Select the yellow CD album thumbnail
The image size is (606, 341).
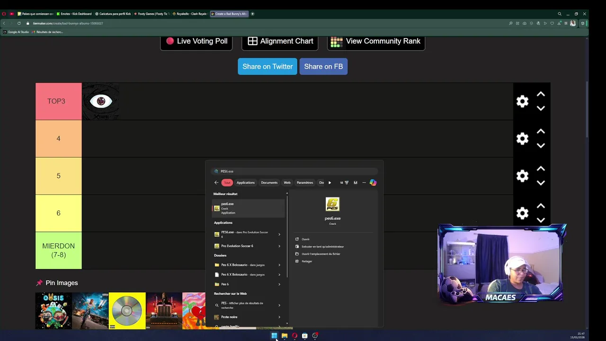click(x=127, y=311)
